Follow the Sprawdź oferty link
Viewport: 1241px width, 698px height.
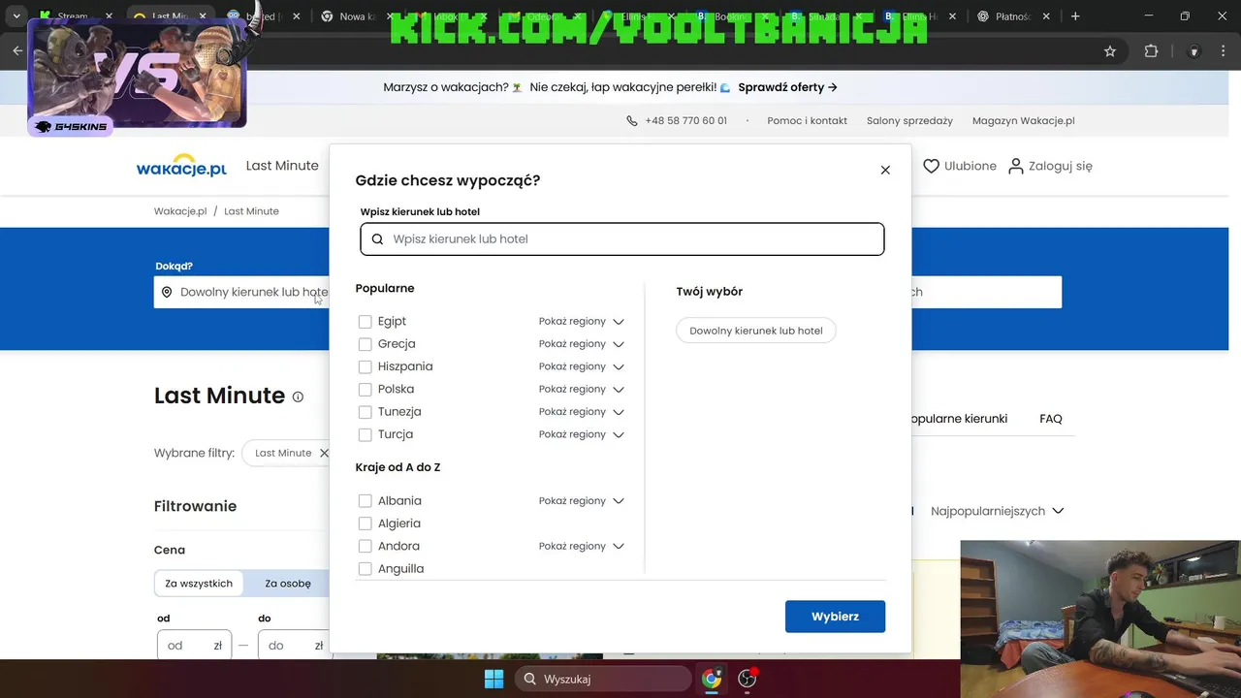[787, 87]
